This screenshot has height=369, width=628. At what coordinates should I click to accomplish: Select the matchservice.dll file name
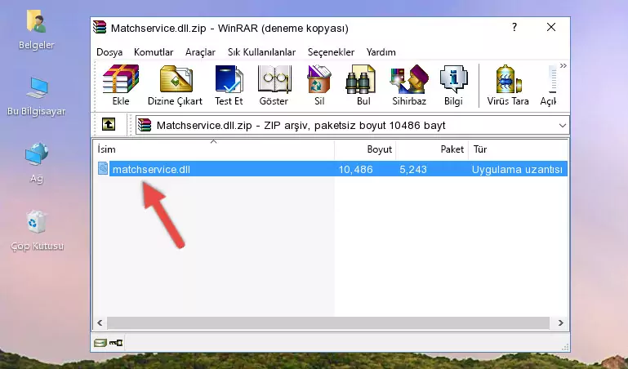[151, 169]
